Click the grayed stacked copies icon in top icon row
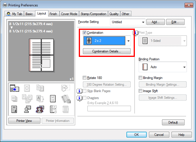Viewport: 196px width, 142px height. tap(40, 88)
